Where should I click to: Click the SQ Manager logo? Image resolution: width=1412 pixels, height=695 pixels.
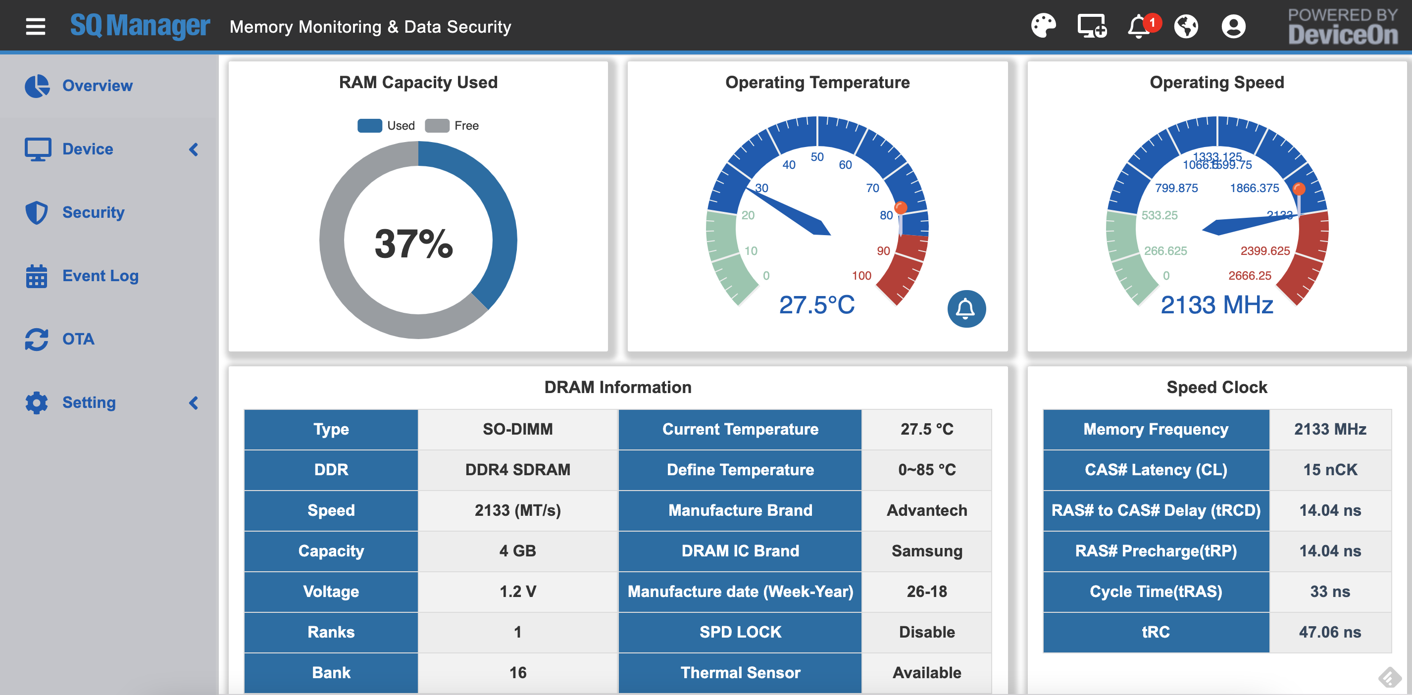(x=140, y=26)
